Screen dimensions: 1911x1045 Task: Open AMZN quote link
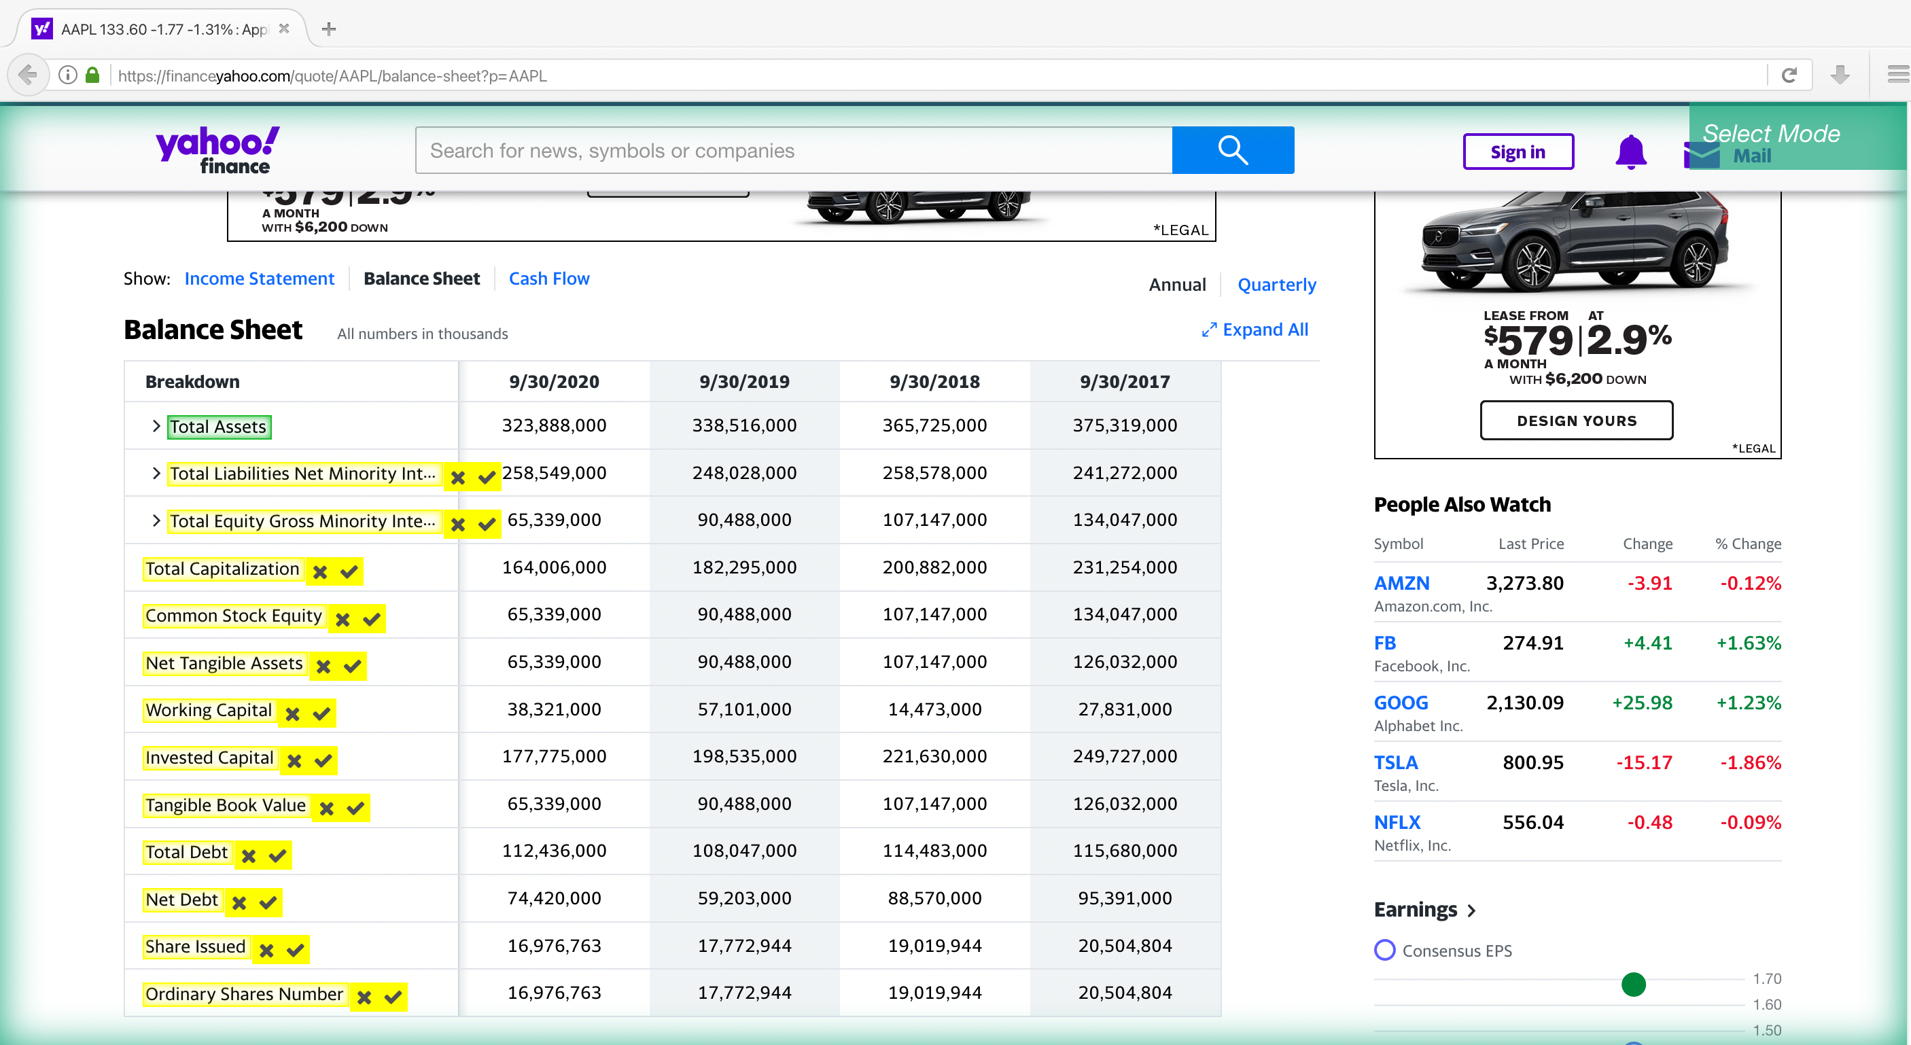(x=1401, y=583)
